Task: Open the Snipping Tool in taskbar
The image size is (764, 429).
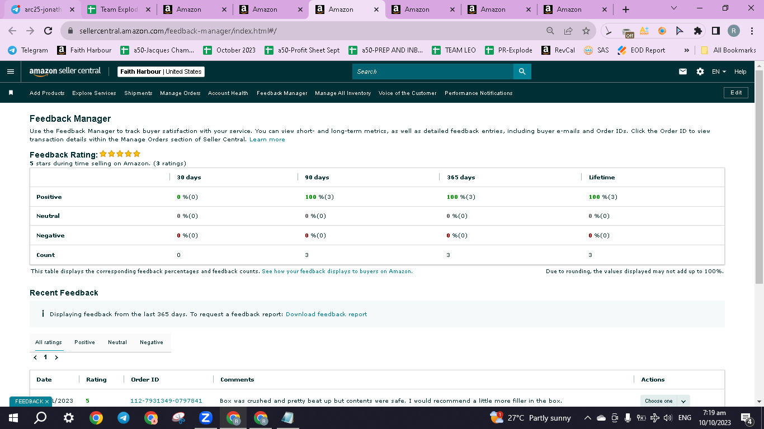Action: click(178, 418)
